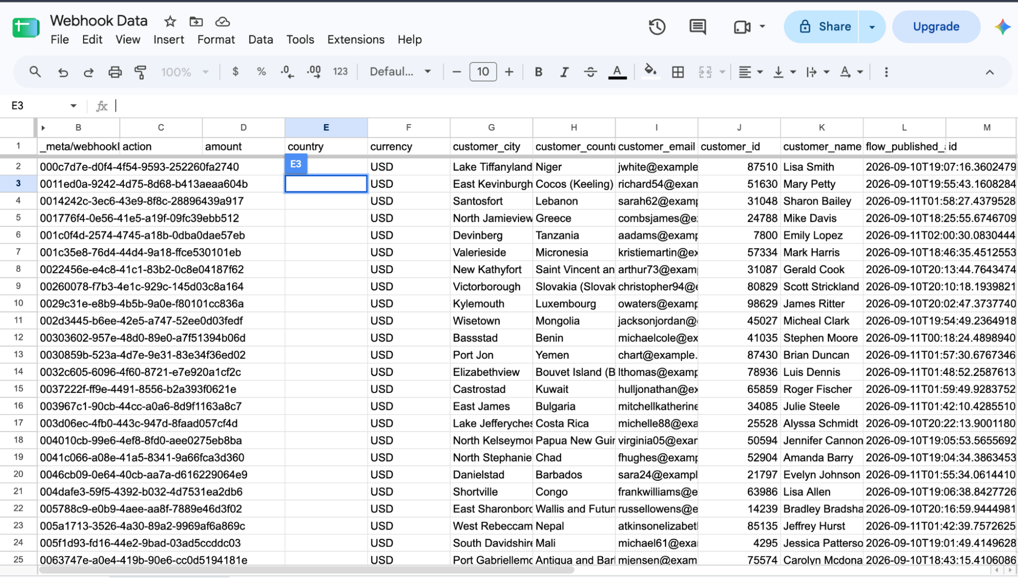Screen dimensions: 1018x578
Task: Open the Extensions menu
Action: 355,40
